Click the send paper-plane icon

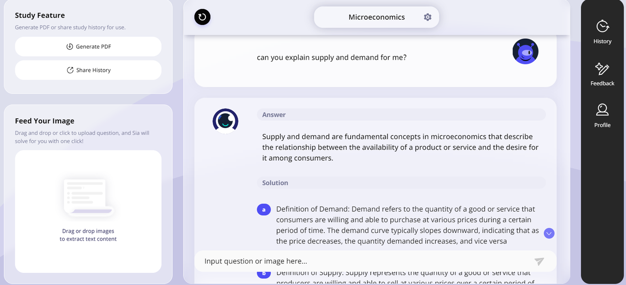click(x=539, y=262)
